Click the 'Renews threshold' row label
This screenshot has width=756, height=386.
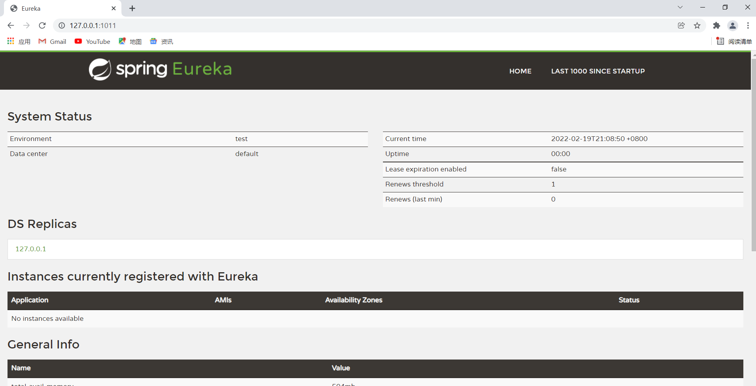pos(414,184)
